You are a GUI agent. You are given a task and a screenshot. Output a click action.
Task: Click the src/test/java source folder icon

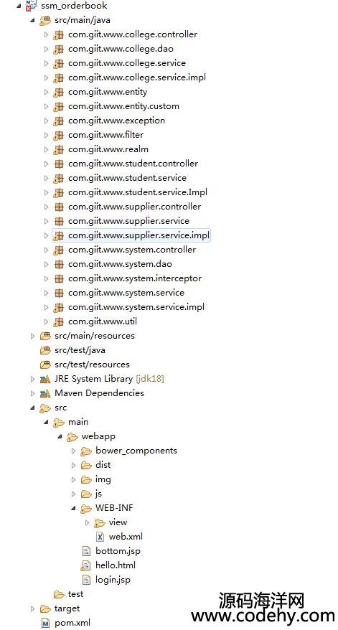pos(45,350)
